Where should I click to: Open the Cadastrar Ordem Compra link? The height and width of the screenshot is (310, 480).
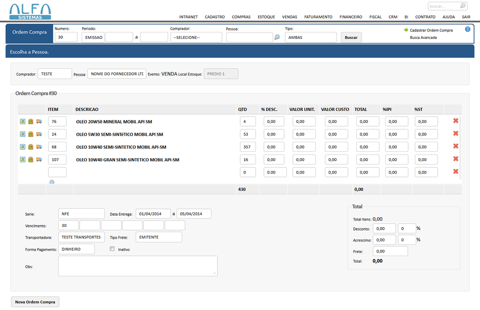pos(431,30)
